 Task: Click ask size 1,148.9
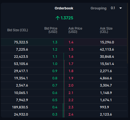pos(106,93)
